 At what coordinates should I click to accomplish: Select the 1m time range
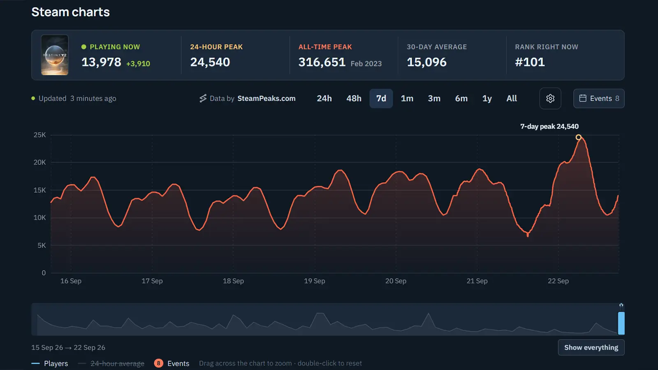(x=407, y=99)
